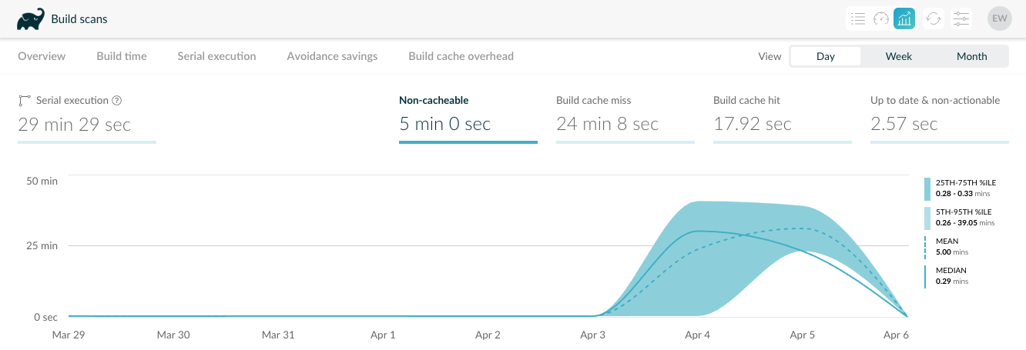
Task: Select the trends chart view icon
Action: tap(904, 18)
